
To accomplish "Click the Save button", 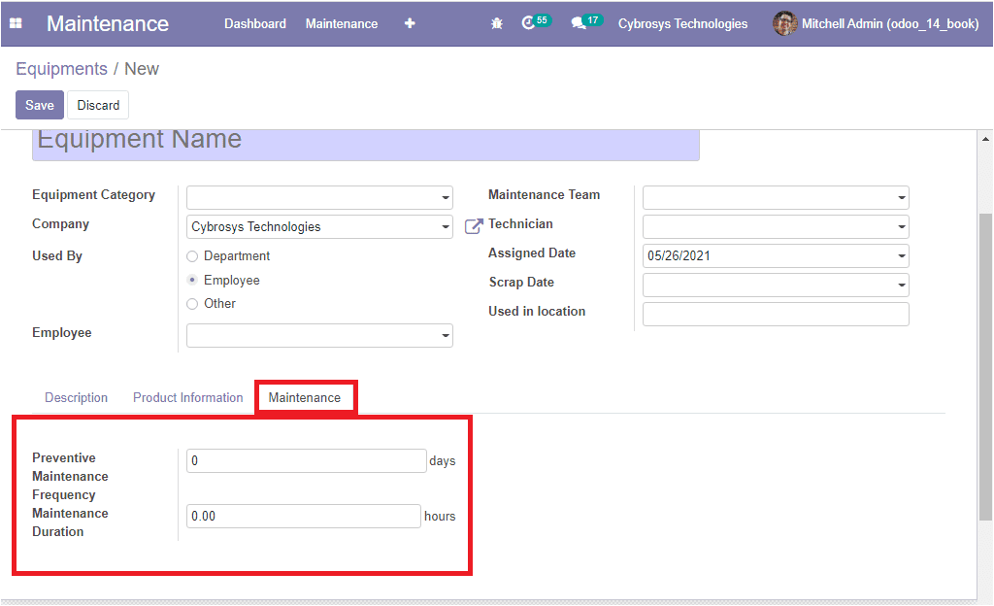I will tap(40, 105).
